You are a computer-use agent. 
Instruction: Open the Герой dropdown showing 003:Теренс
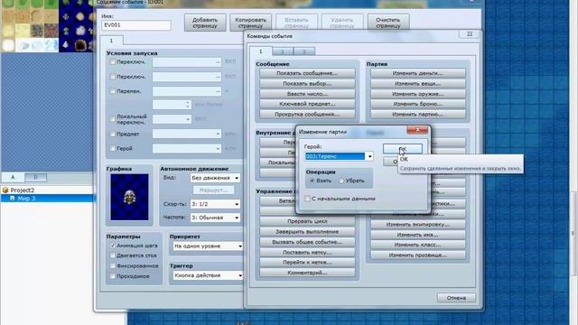[x=340, y=156]
